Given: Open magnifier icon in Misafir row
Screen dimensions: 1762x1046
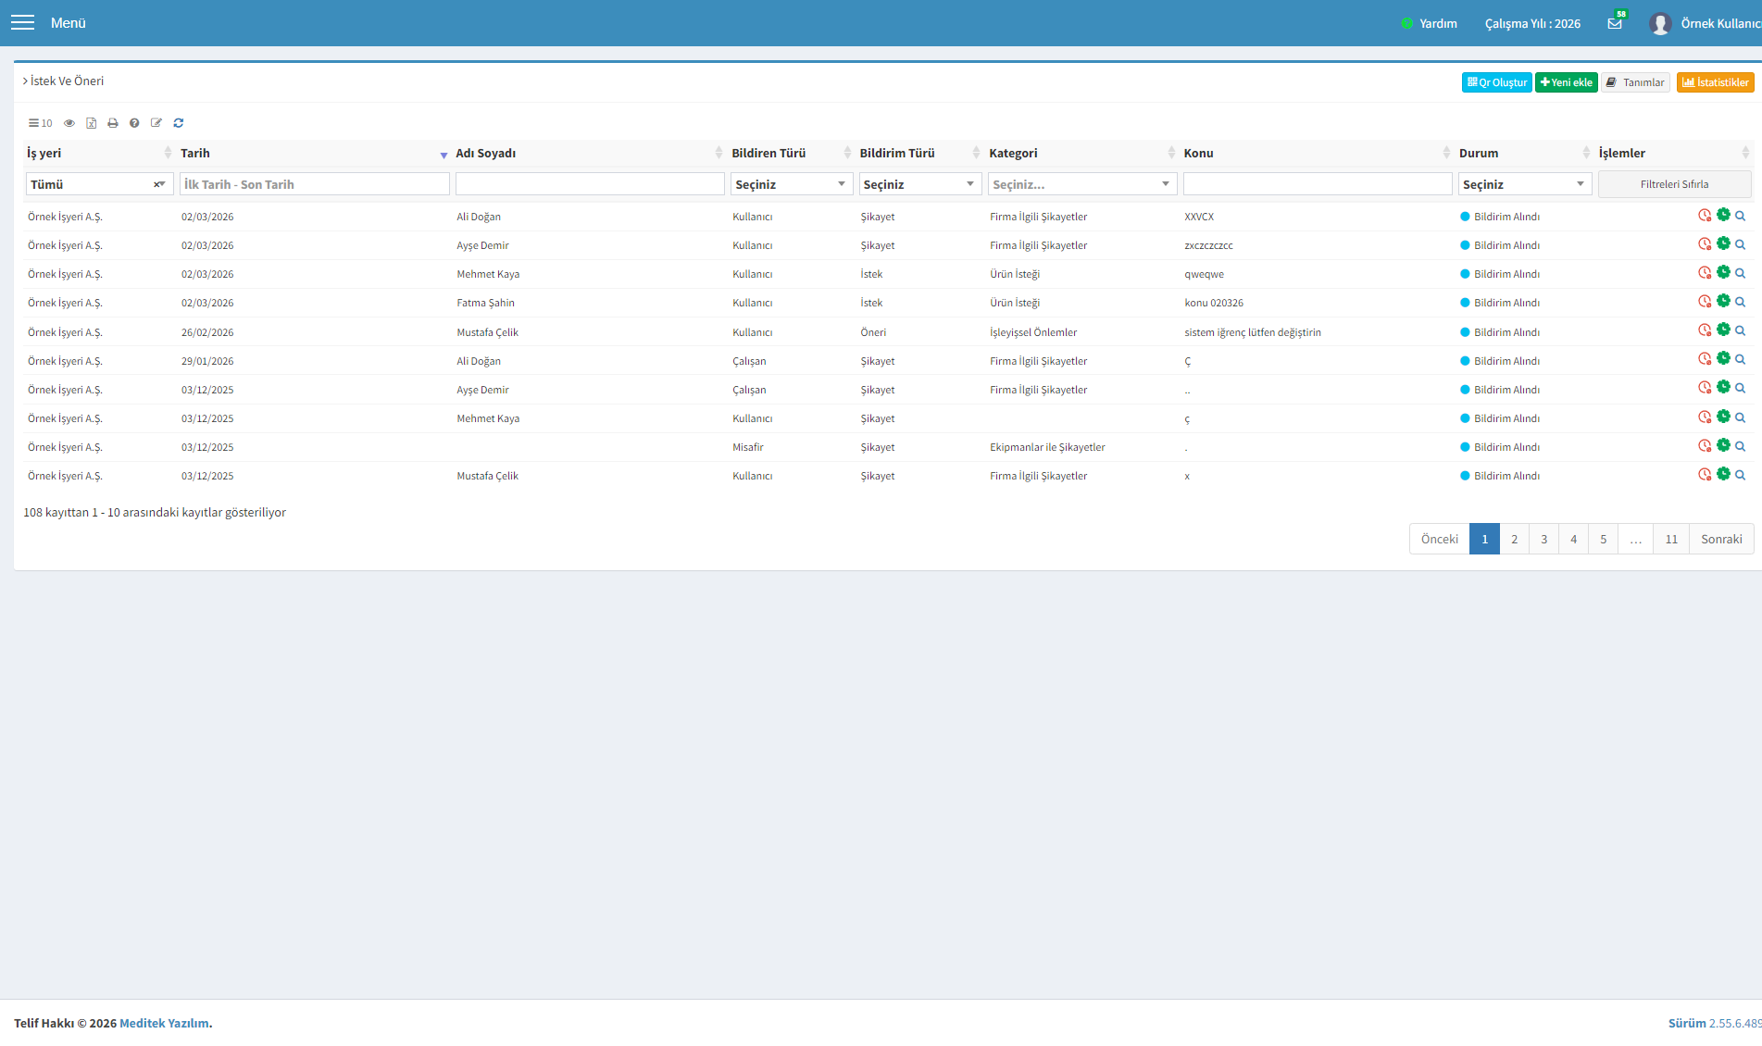Looking at the screenshot, I should tap(1741, 446).
